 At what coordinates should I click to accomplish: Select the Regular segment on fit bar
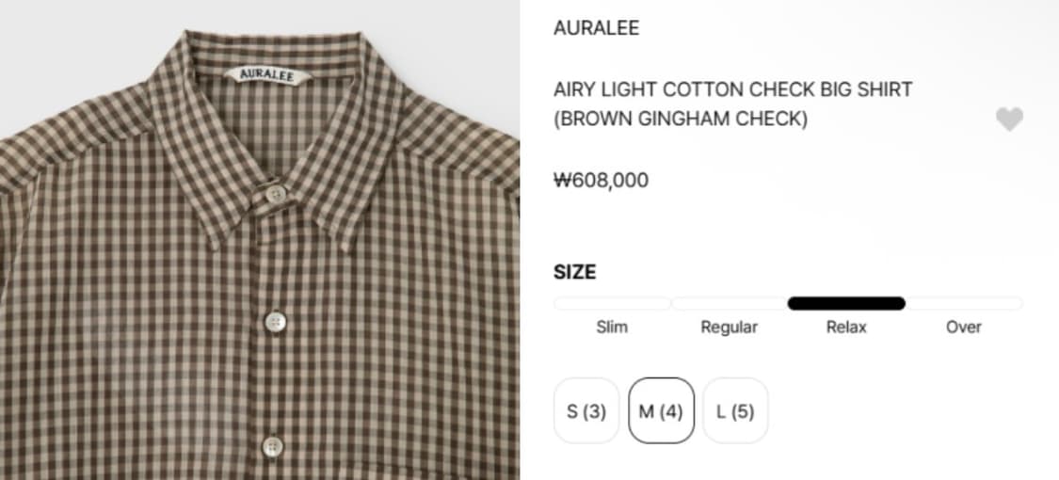tap(730, 303)
